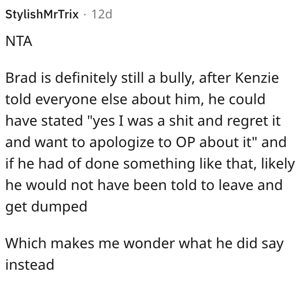Click the 12d comment timestamp
Viewport: 305px width, 284px height.
coord(102,14)
